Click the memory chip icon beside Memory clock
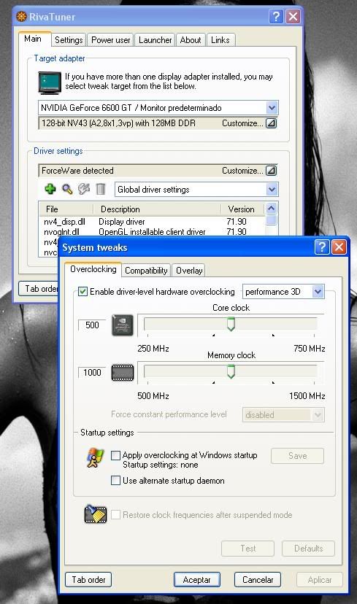The image size is (357, 604). pos(123,373)
